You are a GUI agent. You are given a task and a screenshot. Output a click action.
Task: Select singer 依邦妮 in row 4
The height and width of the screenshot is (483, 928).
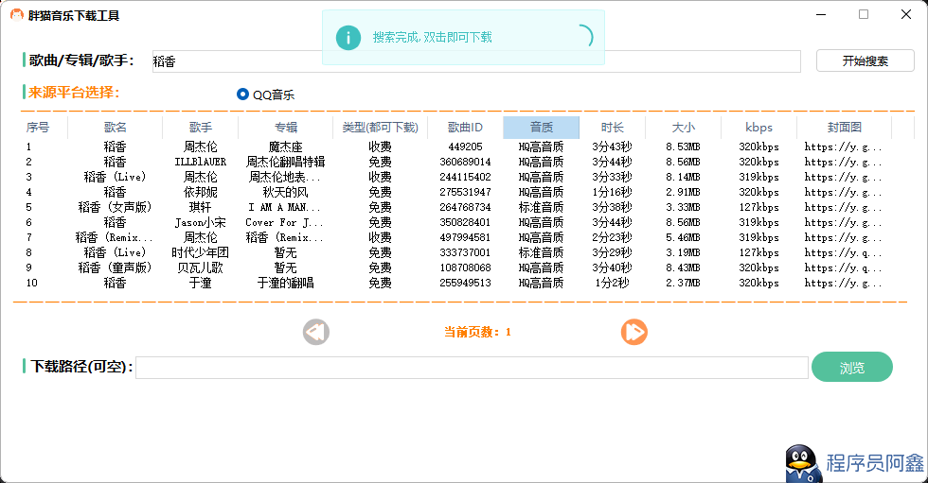(201, 192)
